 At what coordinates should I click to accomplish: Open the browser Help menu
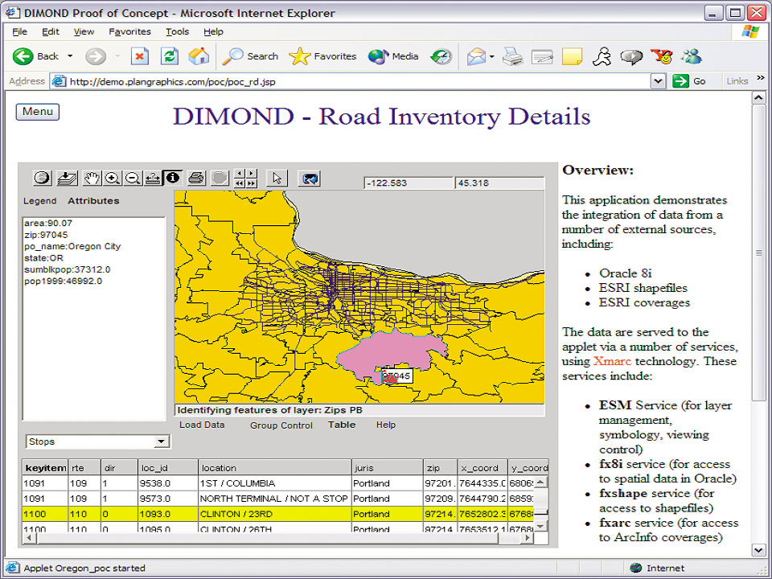pyautogui.click(x=213, y=31)
